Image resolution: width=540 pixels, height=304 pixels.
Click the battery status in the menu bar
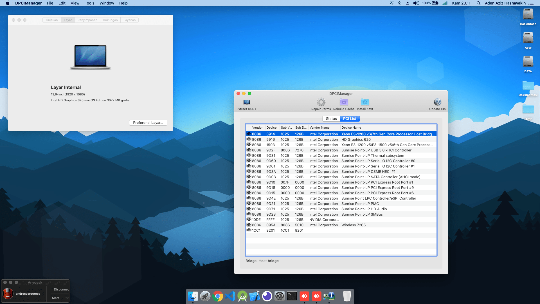point(430,3)
